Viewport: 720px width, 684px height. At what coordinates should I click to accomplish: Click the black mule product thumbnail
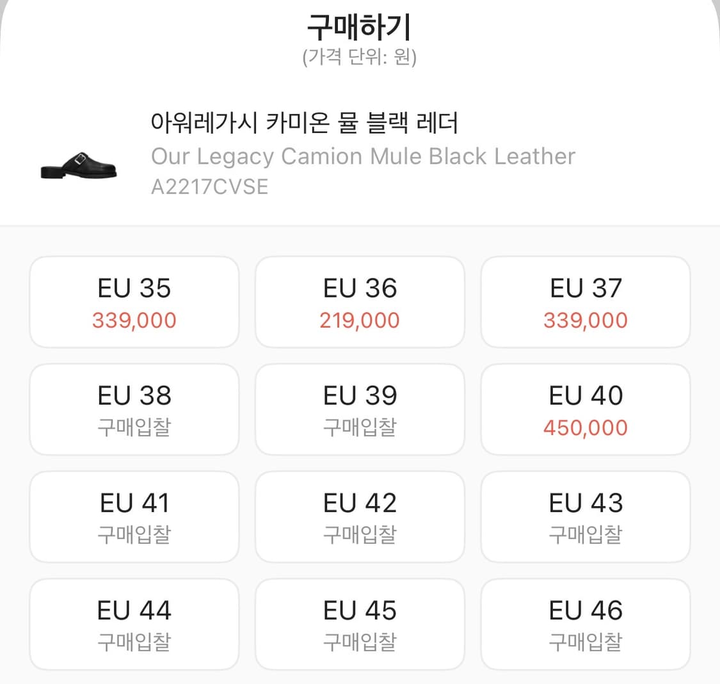click(78, 166)
